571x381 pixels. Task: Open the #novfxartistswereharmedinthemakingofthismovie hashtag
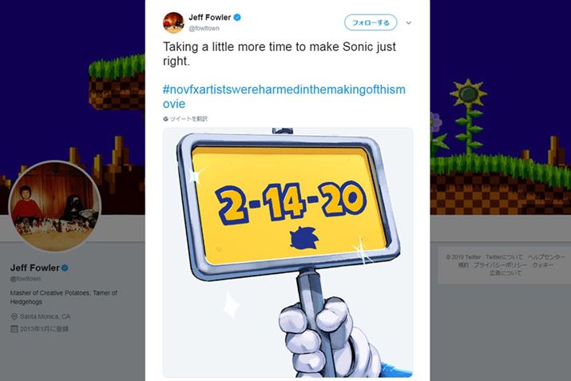284,97
